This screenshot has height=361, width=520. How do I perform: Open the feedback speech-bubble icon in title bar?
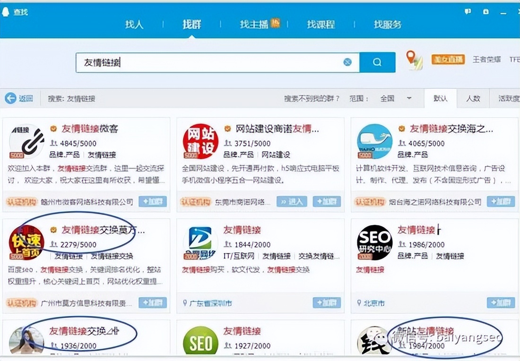click(x=468, y=10)
